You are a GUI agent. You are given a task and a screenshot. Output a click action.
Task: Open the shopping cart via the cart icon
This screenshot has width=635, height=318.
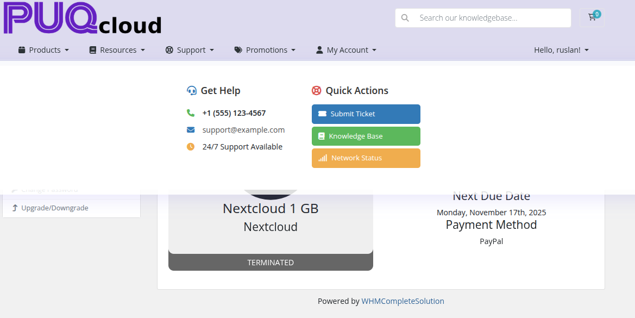click(592, 17)
